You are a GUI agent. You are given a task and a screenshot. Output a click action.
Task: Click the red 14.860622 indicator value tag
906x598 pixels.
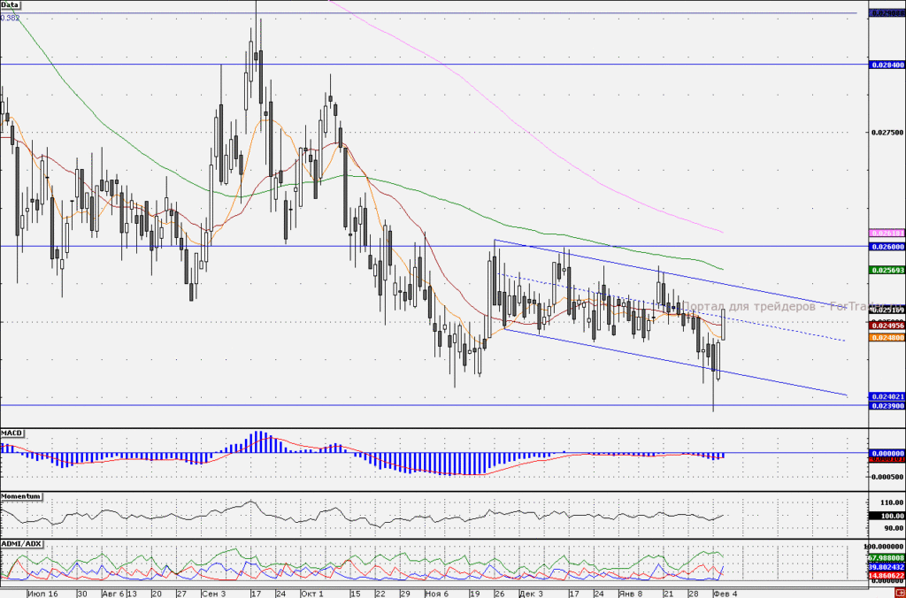coord(887,576)
